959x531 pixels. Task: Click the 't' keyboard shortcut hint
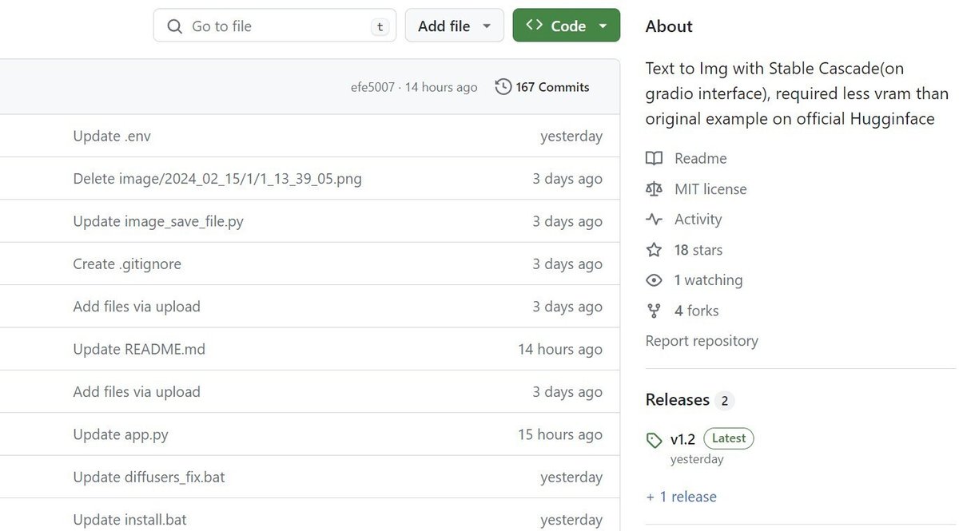point(380,26)
